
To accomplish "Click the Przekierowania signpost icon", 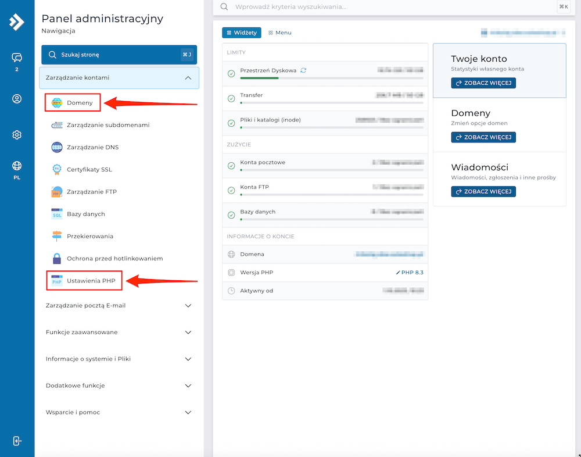I will (57, 236).
